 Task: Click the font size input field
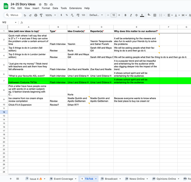tap(114, 15)
